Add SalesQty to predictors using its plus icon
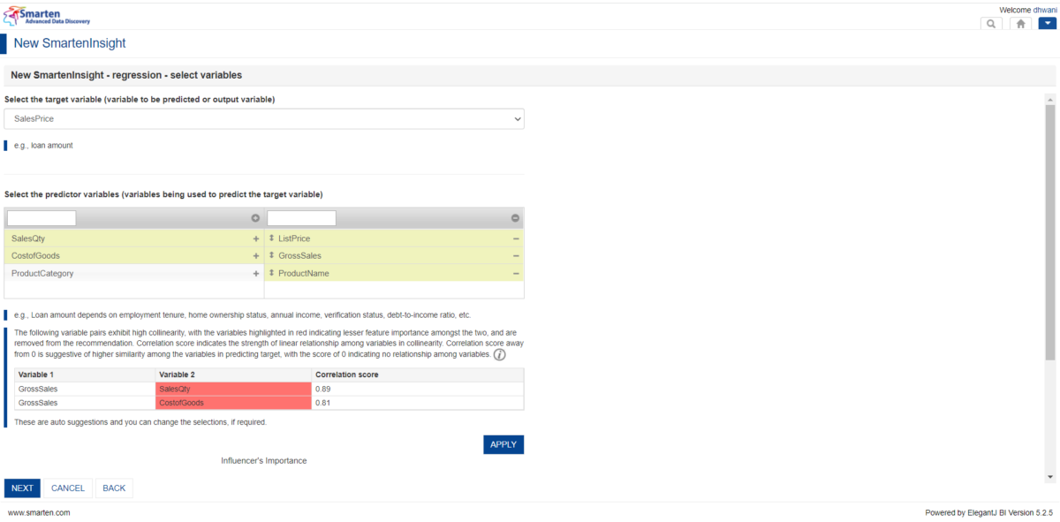The width and height of the screenshot is (1060, 522). pos(255,238)
